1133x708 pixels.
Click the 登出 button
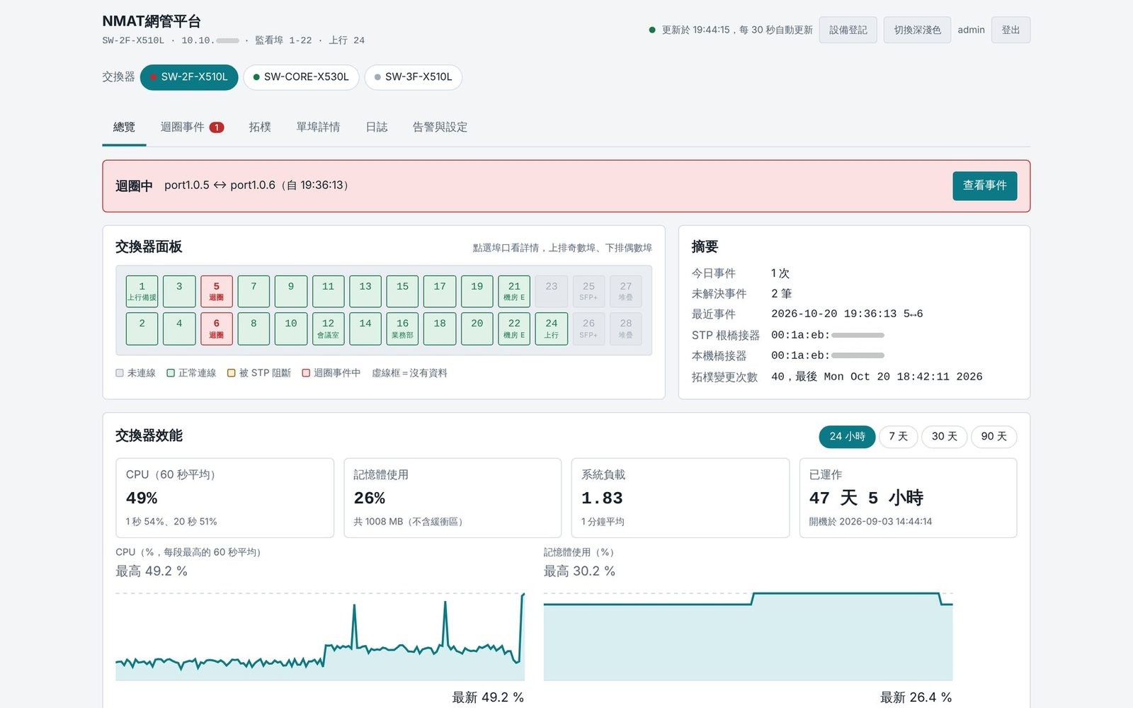click(x=1010, y=30)
